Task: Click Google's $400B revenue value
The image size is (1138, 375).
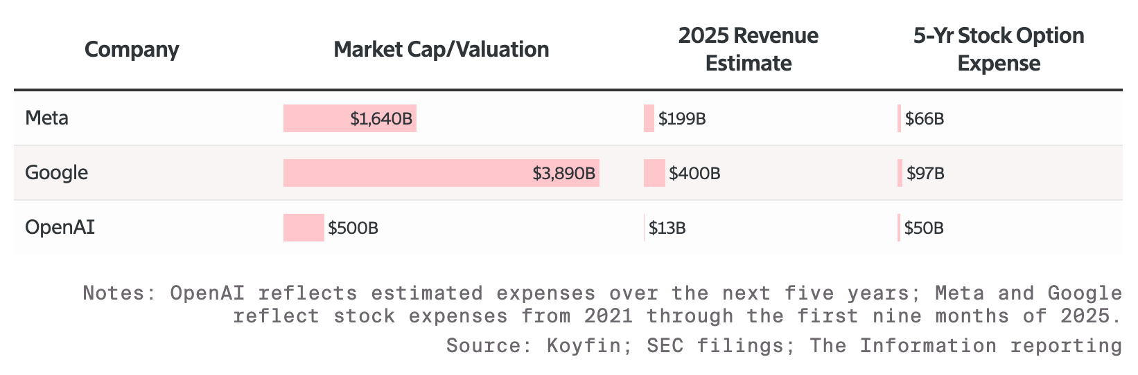Action: tap(694, 173)
